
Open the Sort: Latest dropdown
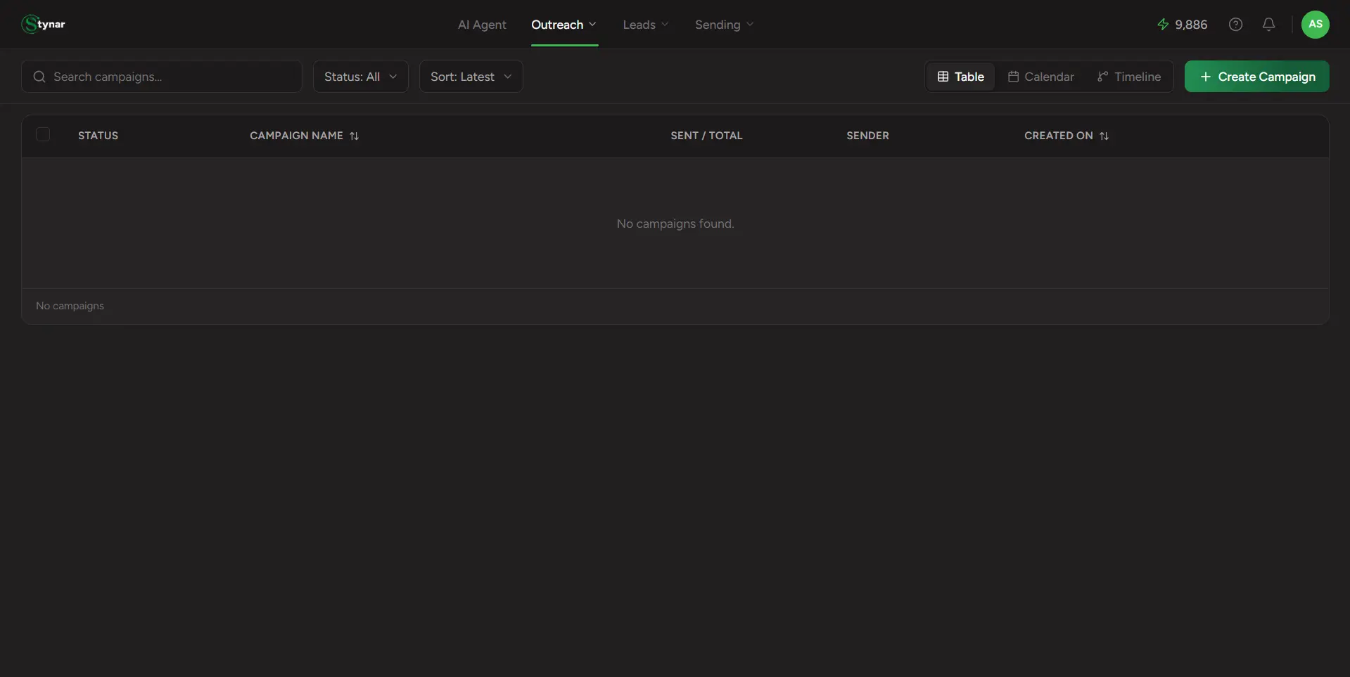pyautogui.click(x=471, y=77)
